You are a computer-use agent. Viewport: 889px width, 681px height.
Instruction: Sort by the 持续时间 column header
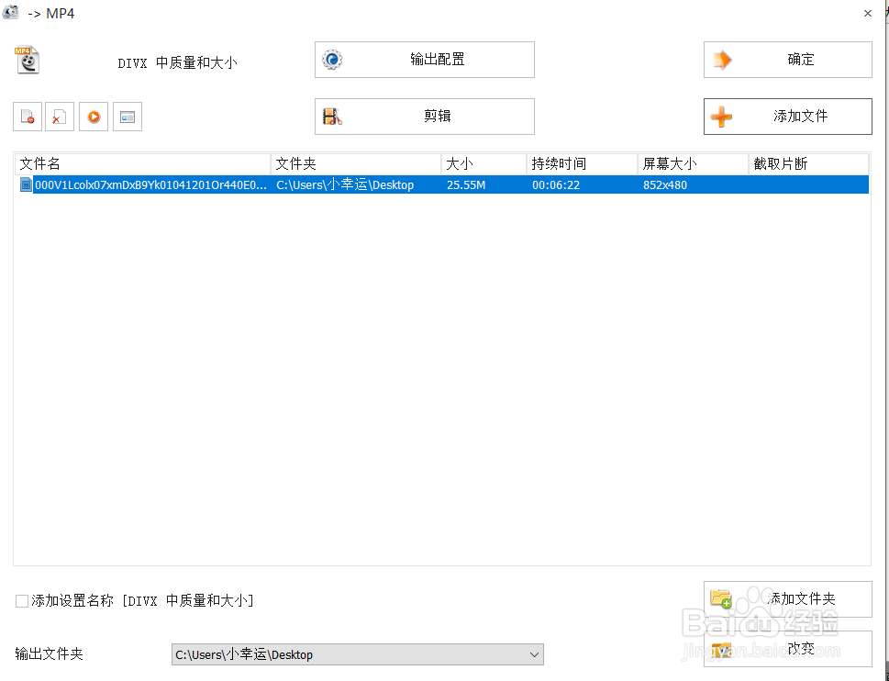tap(582, 164)
